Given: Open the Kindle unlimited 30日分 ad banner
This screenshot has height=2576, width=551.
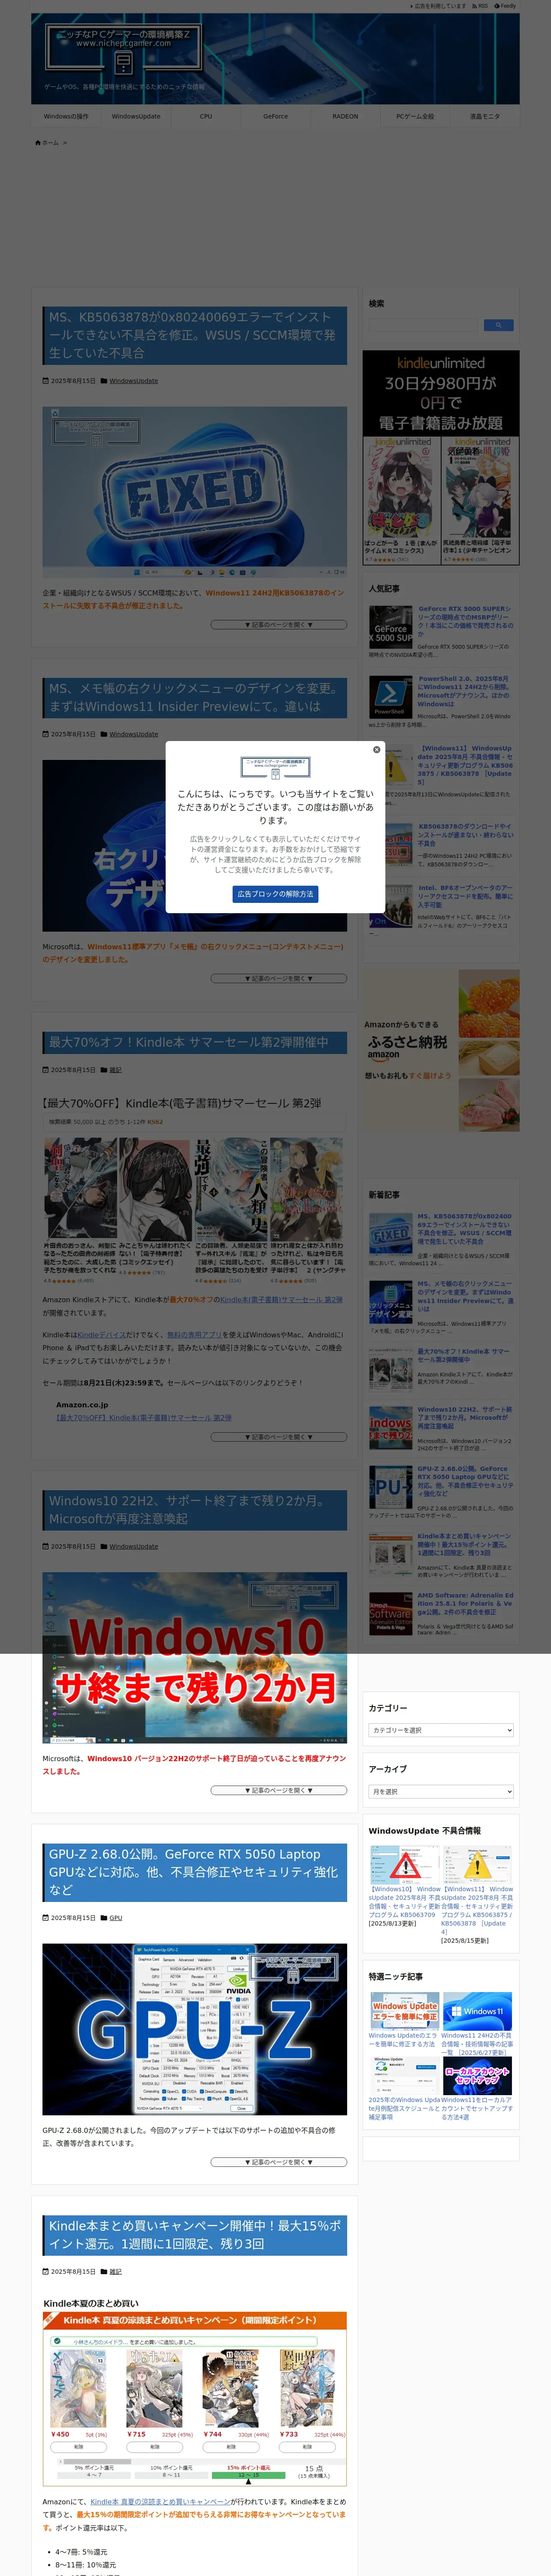Looking at the screenshot, I should (441, 458).
